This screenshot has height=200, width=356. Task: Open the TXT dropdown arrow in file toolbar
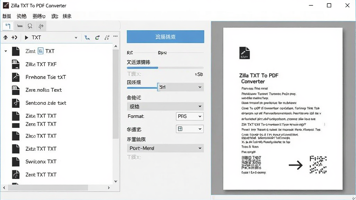[x=76, y=37]
